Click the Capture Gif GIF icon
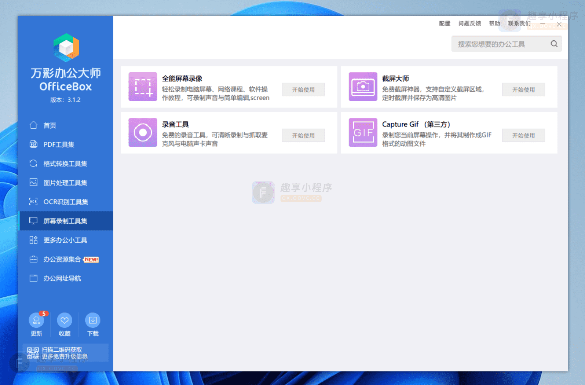The height and width of the screenshot is (385, 585). pos(363,132)
